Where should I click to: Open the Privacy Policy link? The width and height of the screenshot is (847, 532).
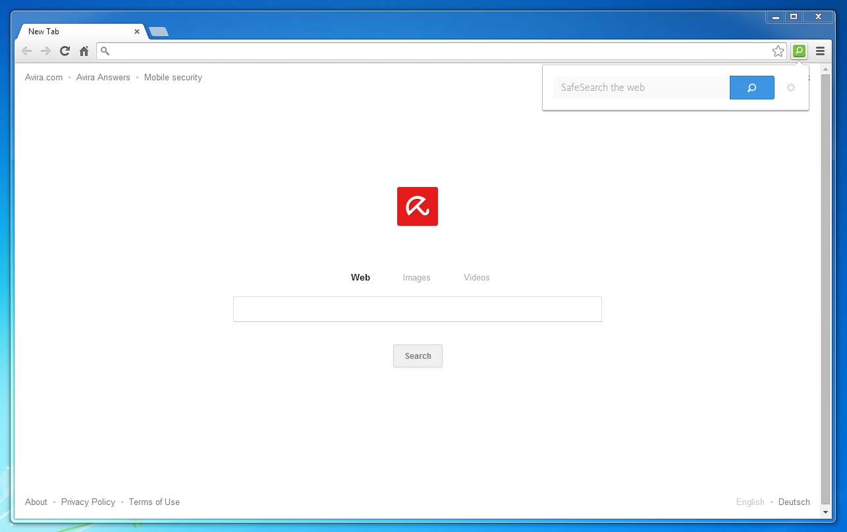click(88, 502)
